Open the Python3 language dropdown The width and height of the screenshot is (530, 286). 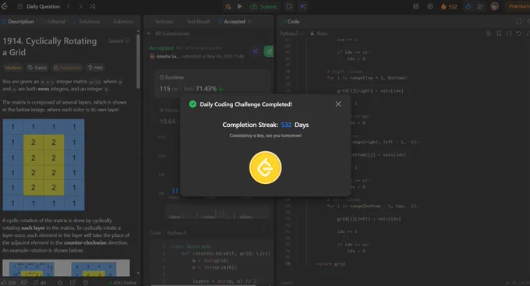291,34
